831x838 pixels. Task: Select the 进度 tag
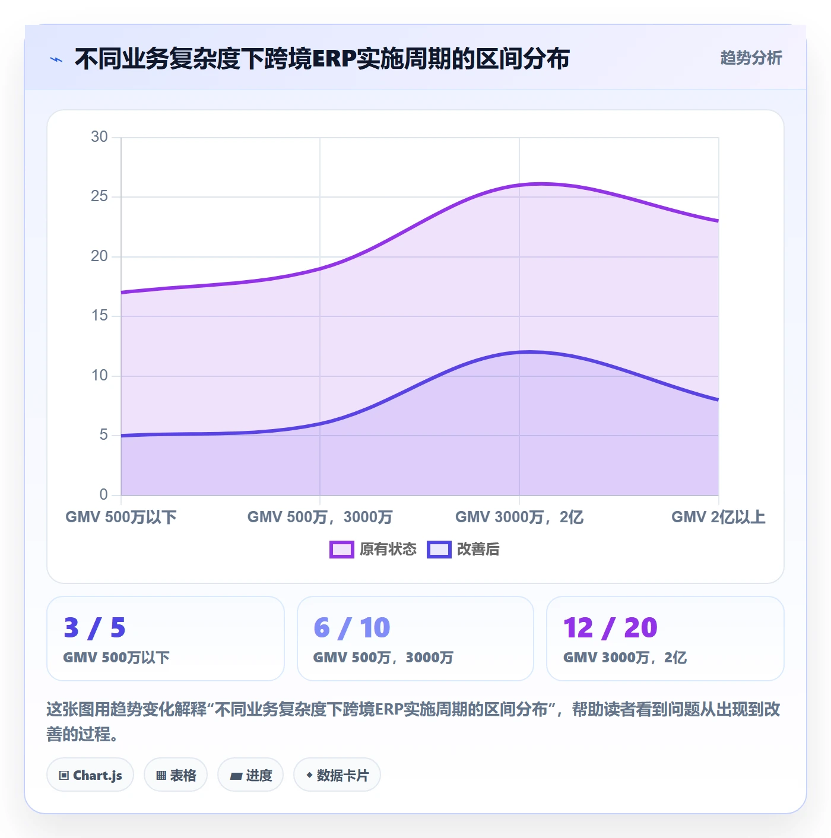coord(250,774)
